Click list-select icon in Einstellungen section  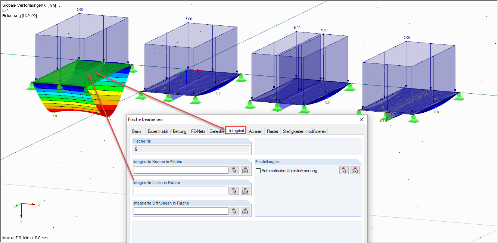[355, 170]
